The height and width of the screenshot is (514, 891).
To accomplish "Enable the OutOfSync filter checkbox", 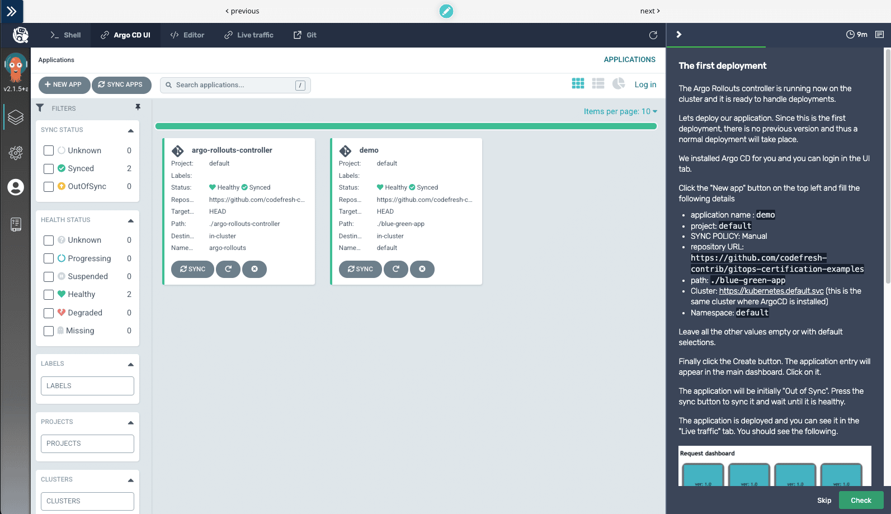I will (49, 186).
